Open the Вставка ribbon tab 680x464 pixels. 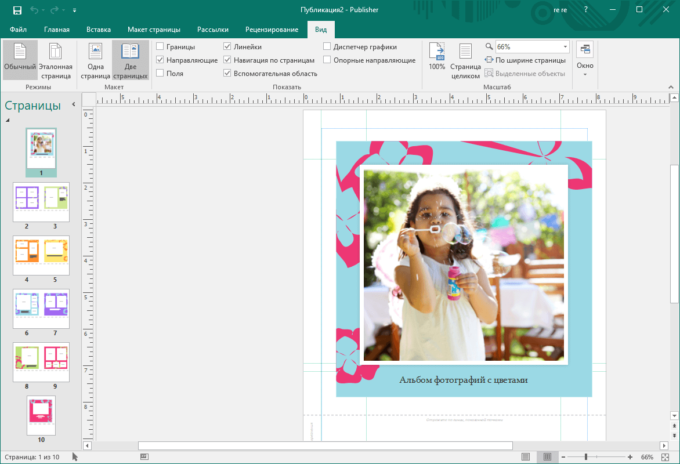(x=99, y=30)
